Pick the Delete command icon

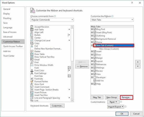32,51
